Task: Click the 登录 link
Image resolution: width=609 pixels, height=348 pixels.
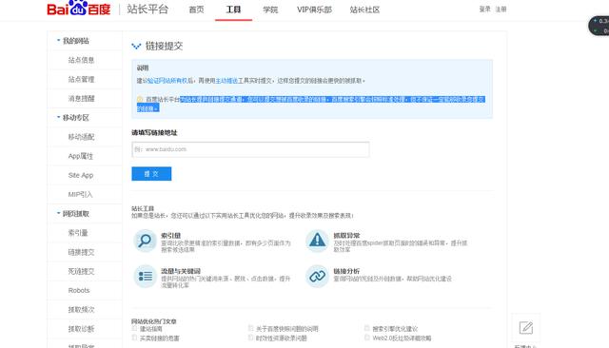Action: tap(484, 9)
